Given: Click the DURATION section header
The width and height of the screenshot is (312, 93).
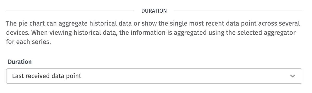Looking at the screenshot, I should (x=154, y=11).
